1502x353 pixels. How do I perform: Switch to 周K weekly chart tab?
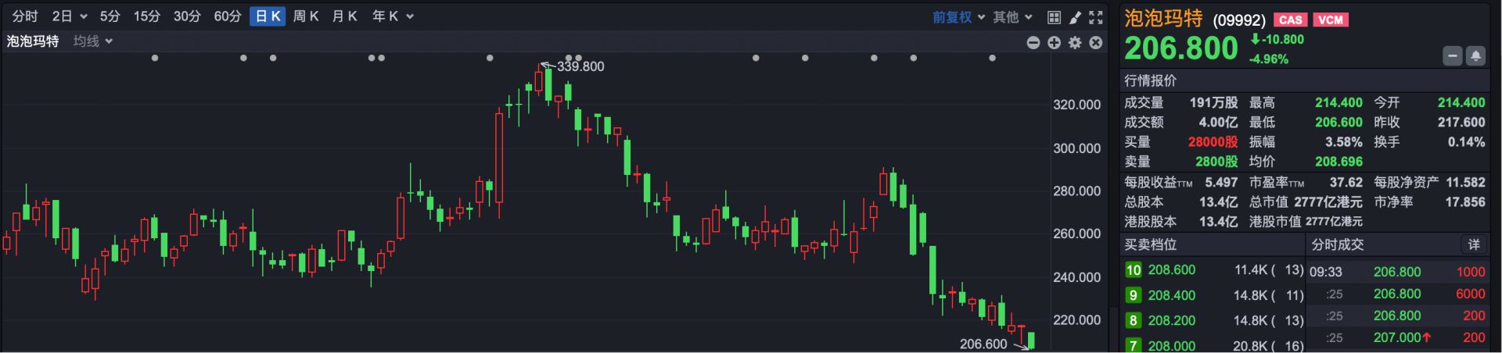(306, 16)
